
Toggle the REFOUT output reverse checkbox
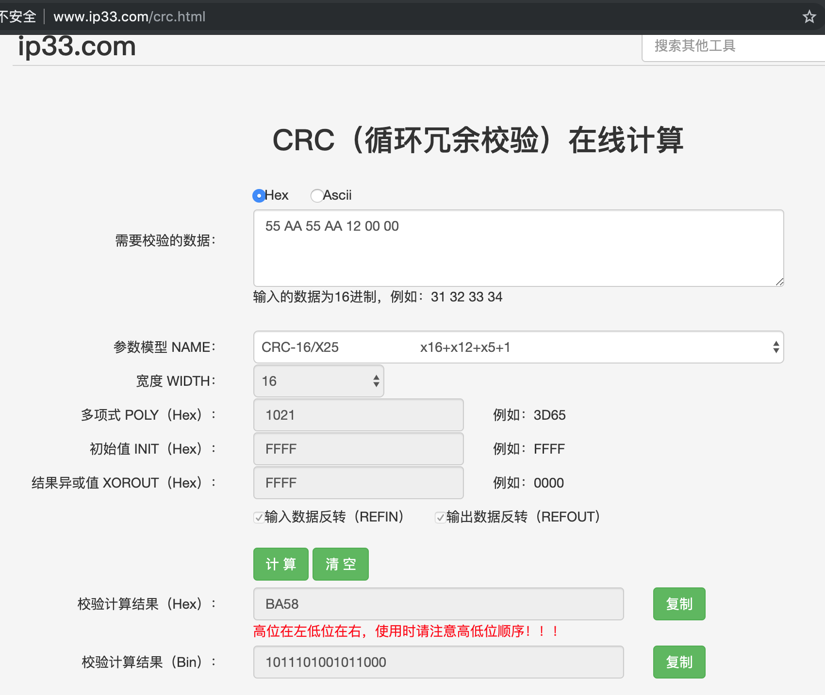[440, 517]
